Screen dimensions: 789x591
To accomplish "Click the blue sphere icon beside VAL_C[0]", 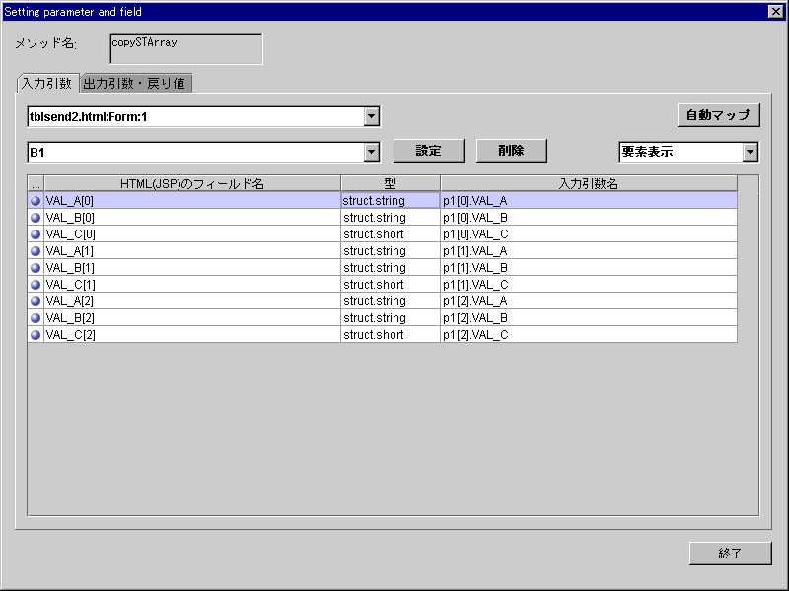I will [x=36, y=234].
